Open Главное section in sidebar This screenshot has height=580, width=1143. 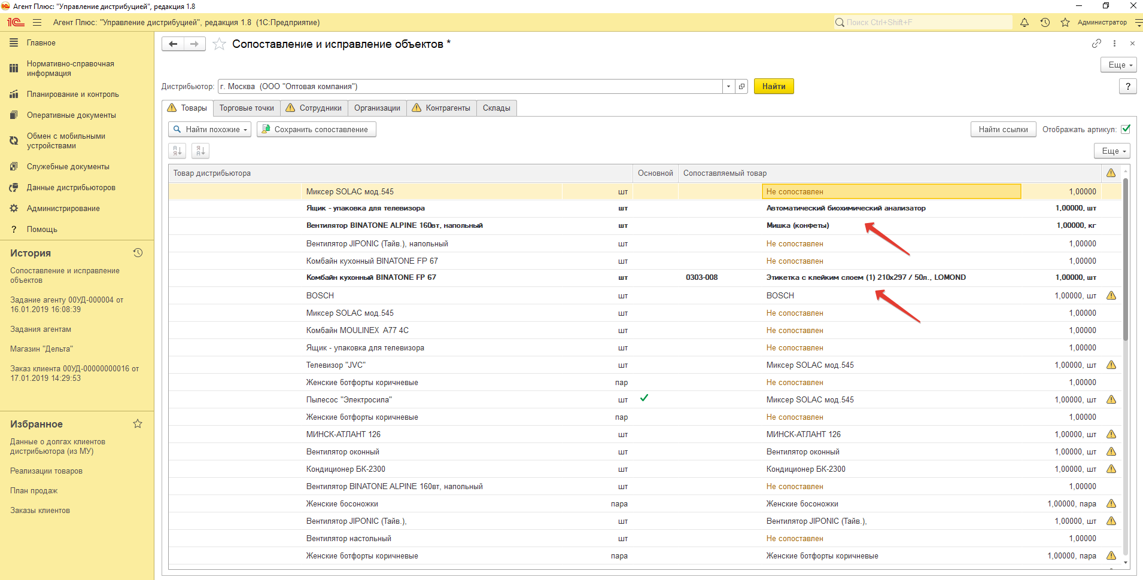pyautogui.click(x=41, y=43)
